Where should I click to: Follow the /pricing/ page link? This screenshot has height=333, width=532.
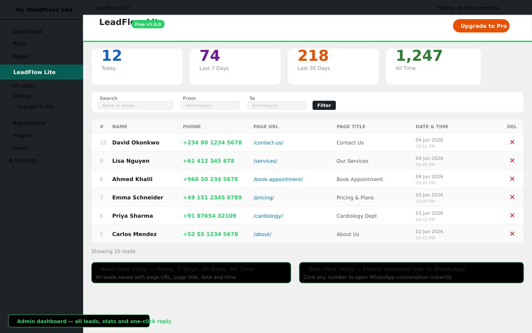click(x=264, y=198)
